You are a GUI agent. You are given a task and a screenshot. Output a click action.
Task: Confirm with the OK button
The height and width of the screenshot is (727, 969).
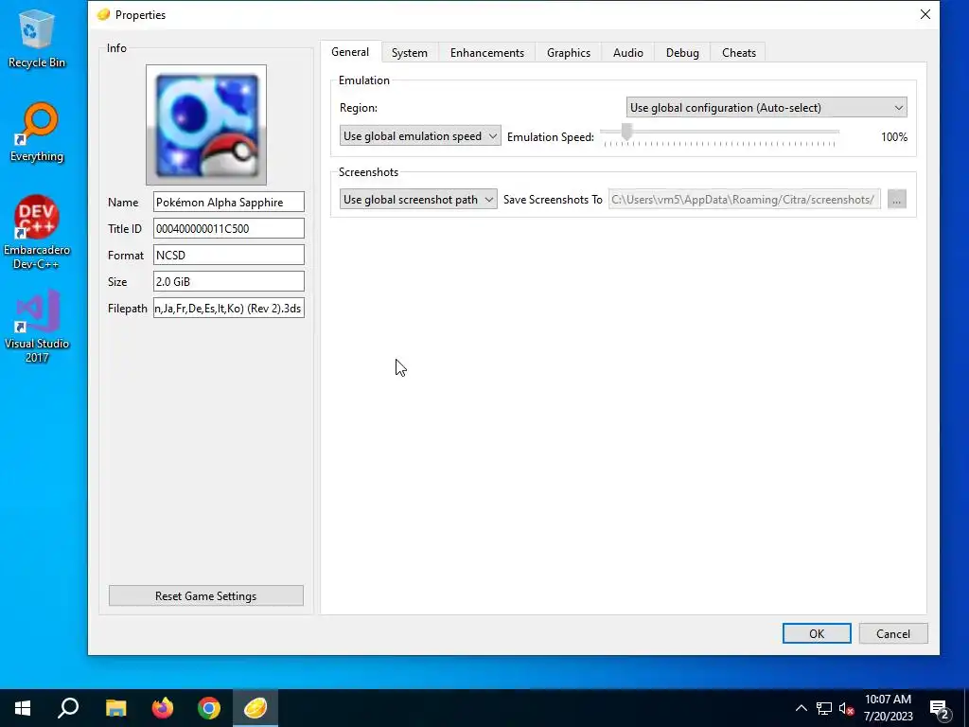tap(817, 633)
